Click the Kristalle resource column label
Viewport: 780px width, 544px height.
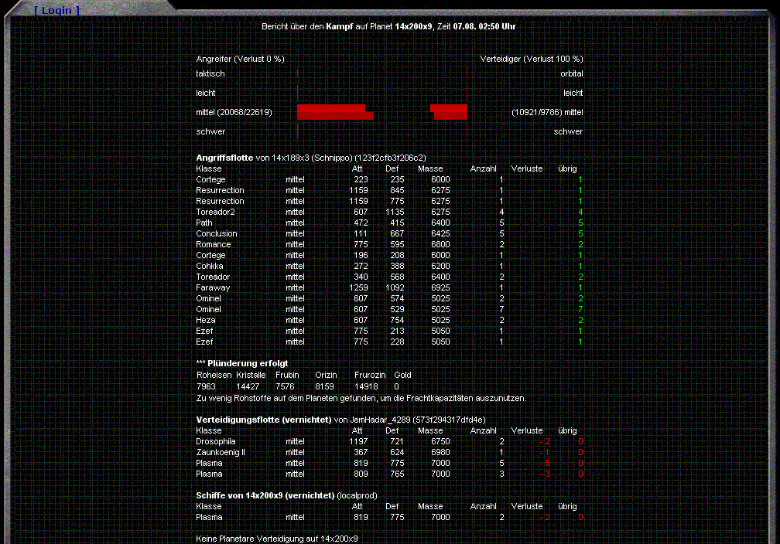[252, 375]
